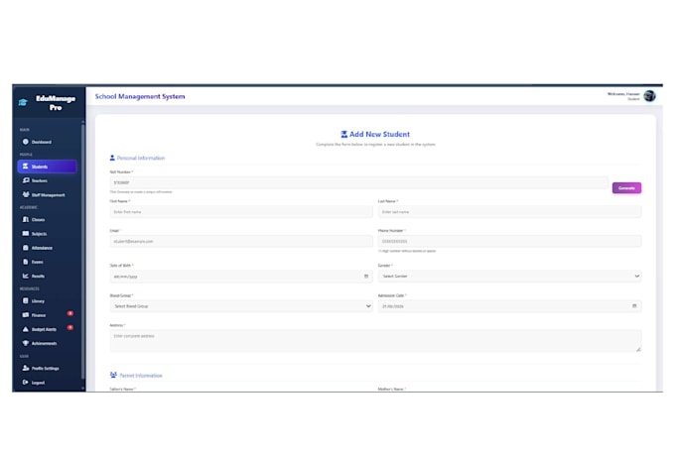This screenshot has width=675, height=455.
Task: Click the Personal Information section label
Action: (x=141, y=158)
